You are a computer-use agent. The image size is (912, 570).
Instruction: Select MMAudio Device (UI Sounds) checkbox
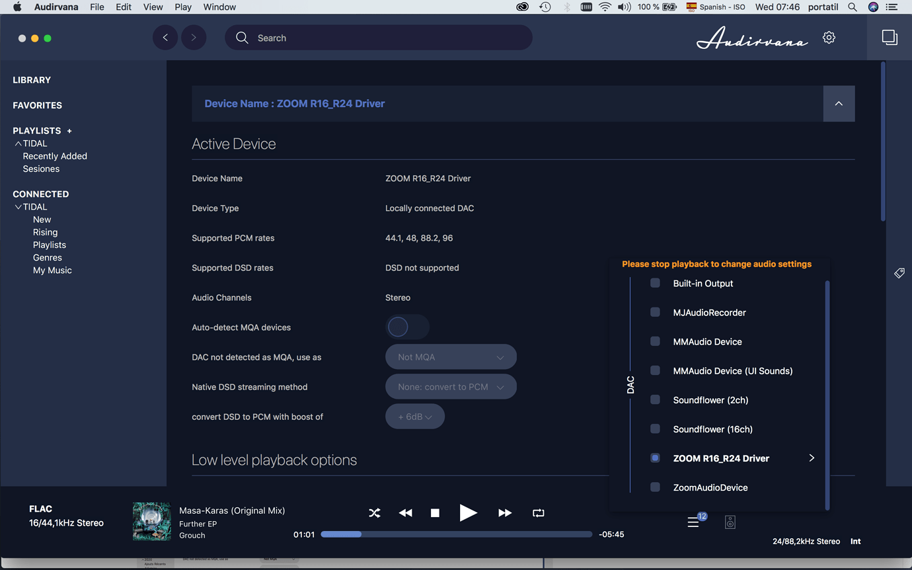(x=655, y=370)
